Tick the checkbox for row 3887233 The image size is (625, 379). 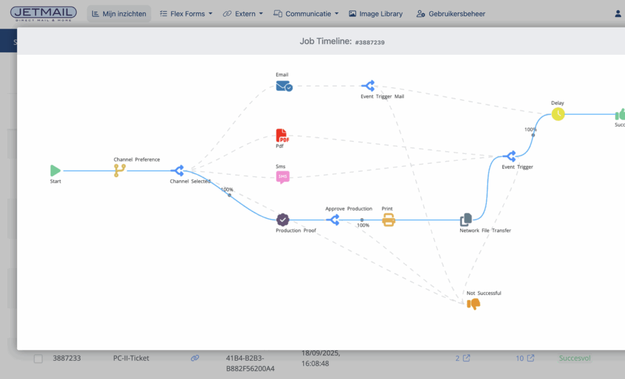point(38,359)
